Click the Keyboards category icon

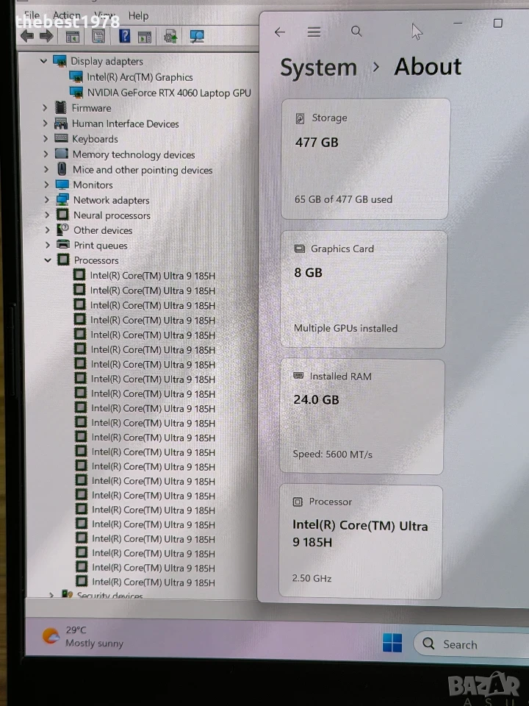click(61, 138)
